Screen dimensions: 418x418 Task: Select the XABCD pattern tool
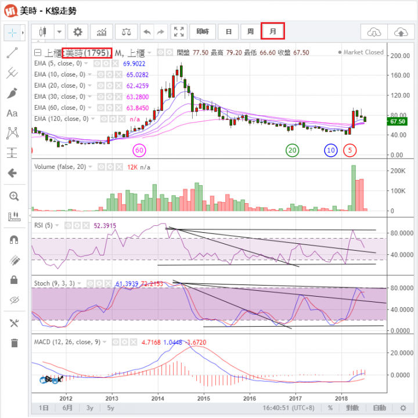tap(12, 133)
